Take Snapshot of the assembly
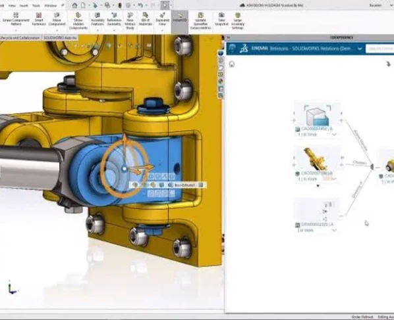Screen dimensions: 394x320 (x=221, y=19)
